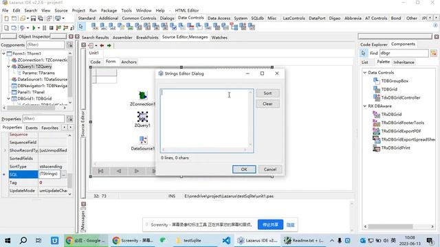Click the Stop program icon

(x=51, y=27)
